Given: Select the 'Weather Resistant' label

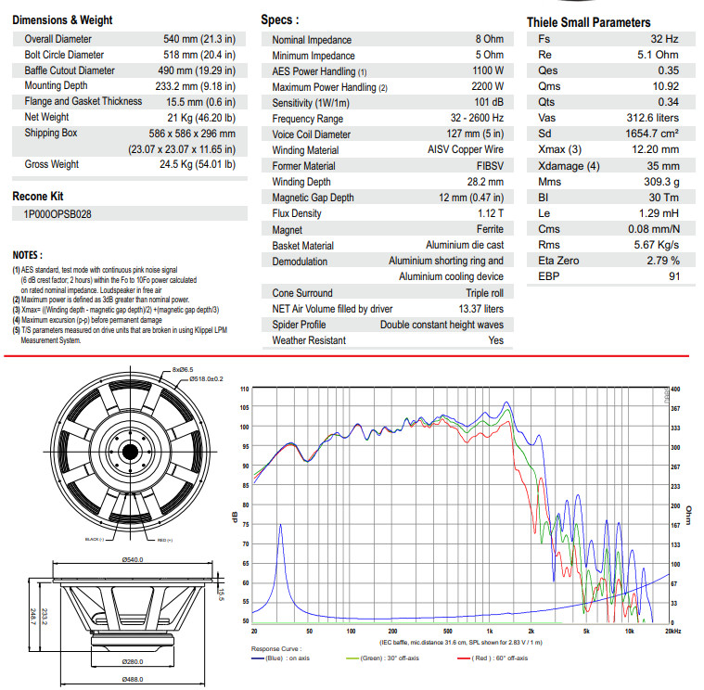Looking at the screenshot, I should [x=309, y=340].
